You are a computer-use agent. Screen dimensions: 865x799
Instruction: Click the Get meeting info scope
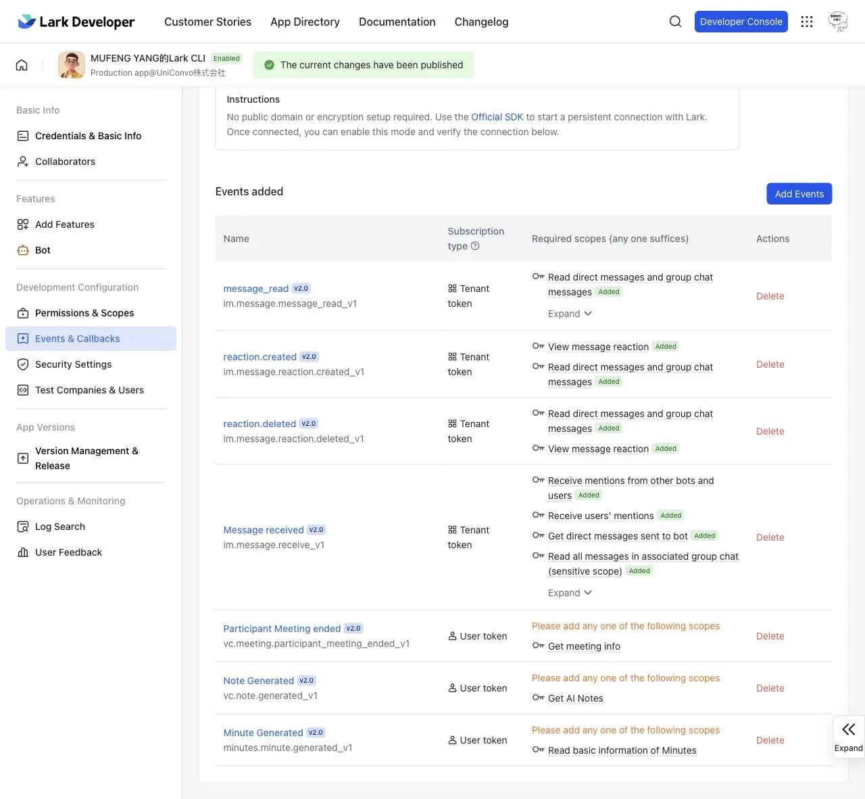584,646
